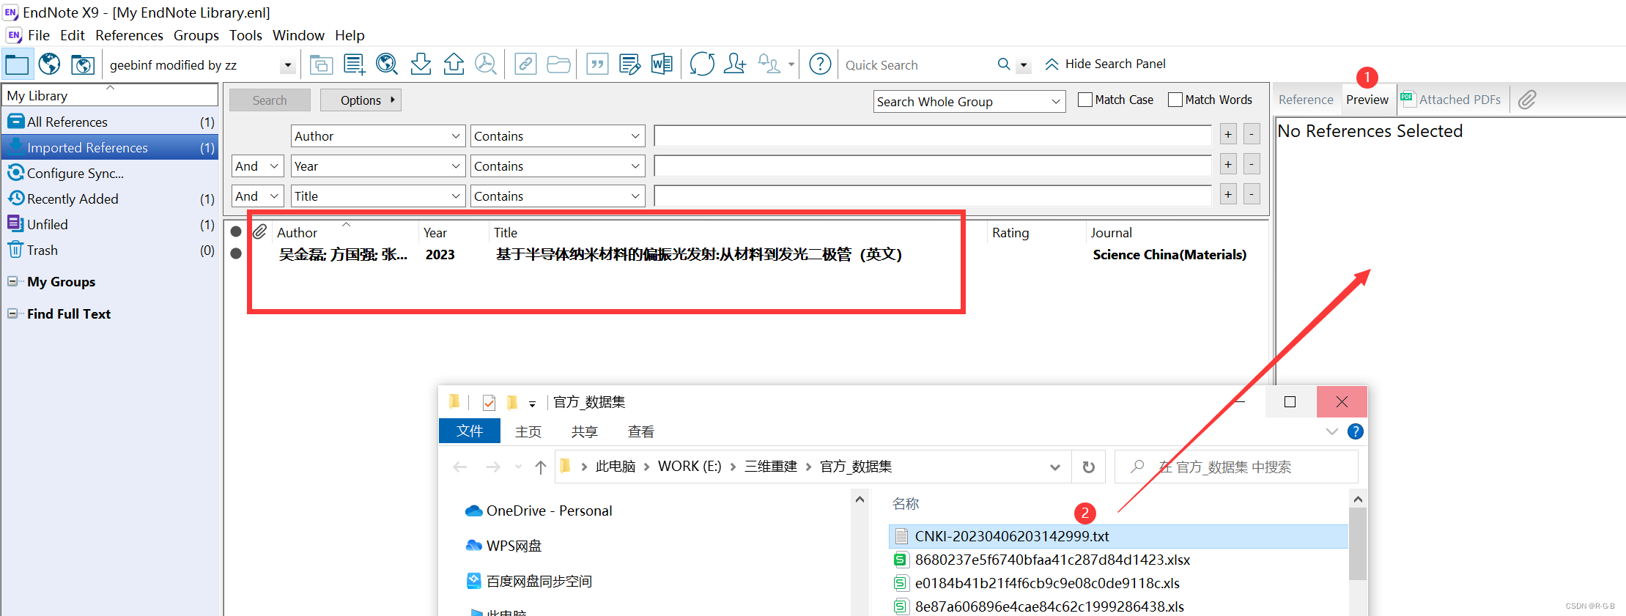Click the Sync Library circular arrows icon
This screenshot has width=1626, height=616.
click(702, 64)
